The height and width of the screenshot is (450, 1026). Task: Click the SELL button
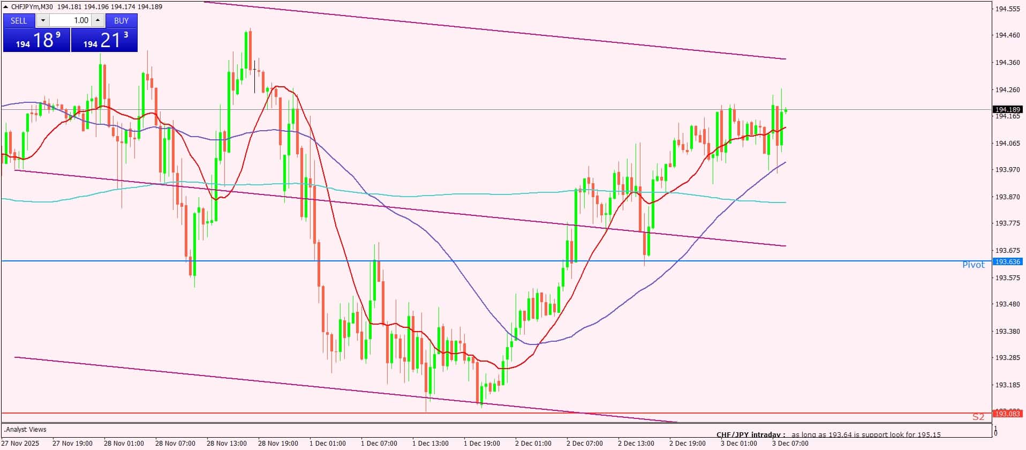19,20
